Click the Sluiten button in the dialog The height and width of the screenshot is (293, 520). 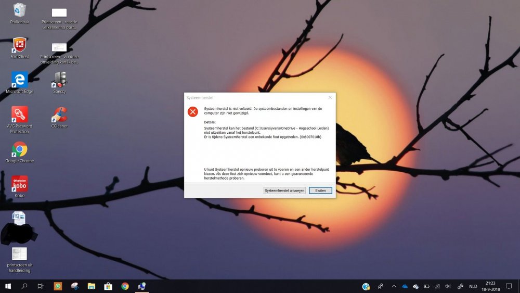320,190
